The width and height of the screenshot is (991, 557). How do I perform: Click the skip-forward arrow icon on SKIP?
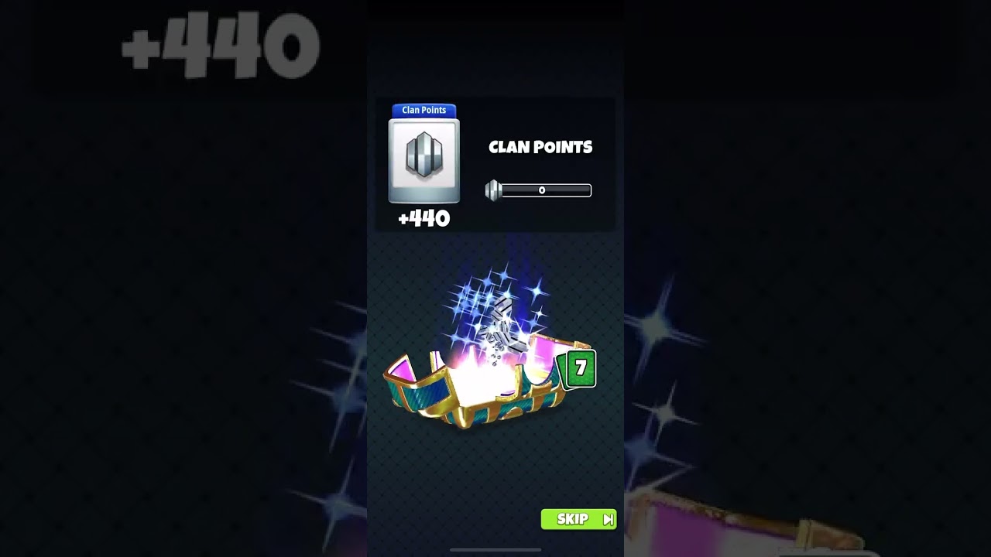608,520
